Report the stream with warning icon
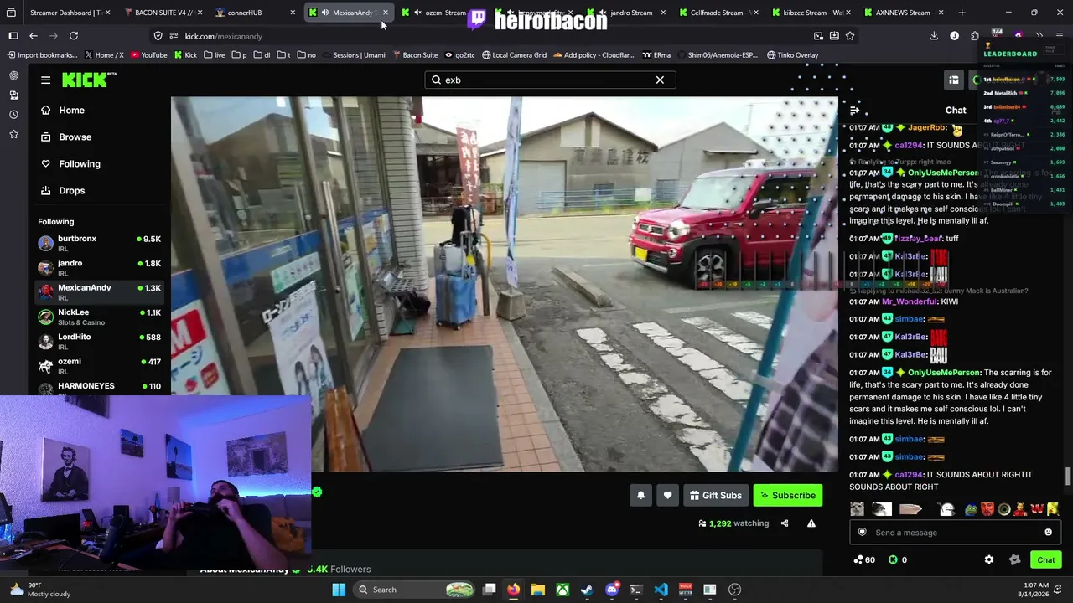This screenshot has height=603, width=1073. pos(811,523)
